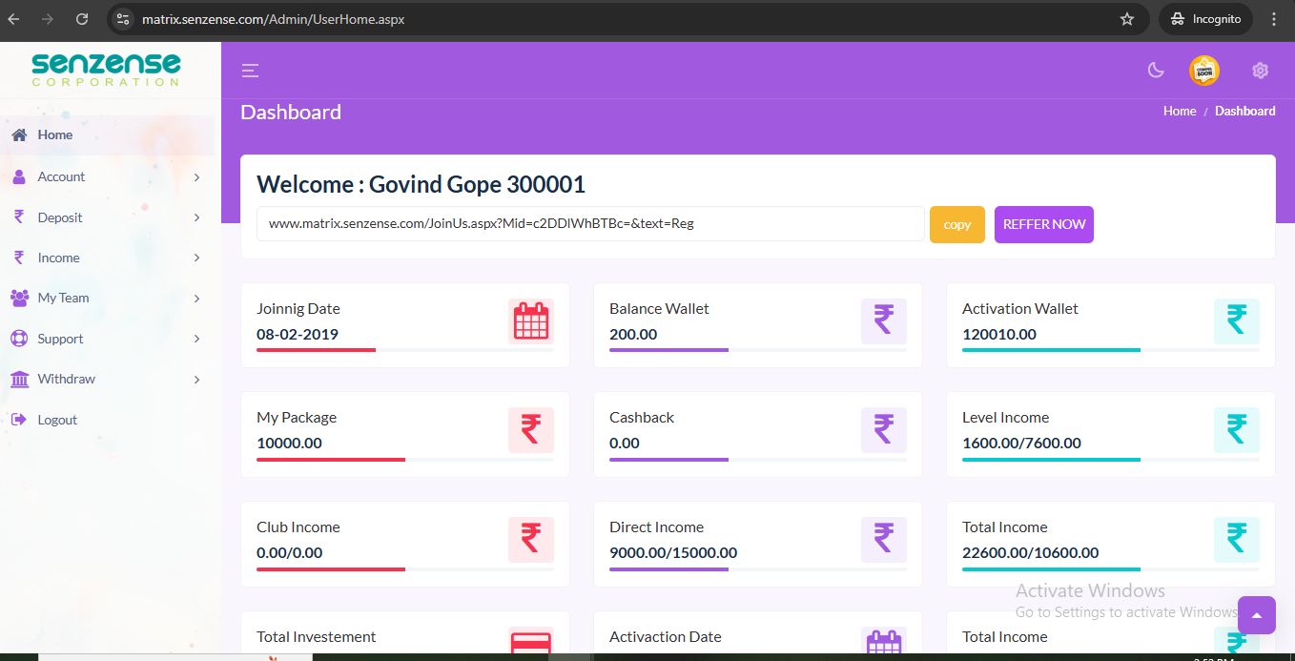
Task: Click the Home house icon in sidebar
Action: [x=19, y=135]
